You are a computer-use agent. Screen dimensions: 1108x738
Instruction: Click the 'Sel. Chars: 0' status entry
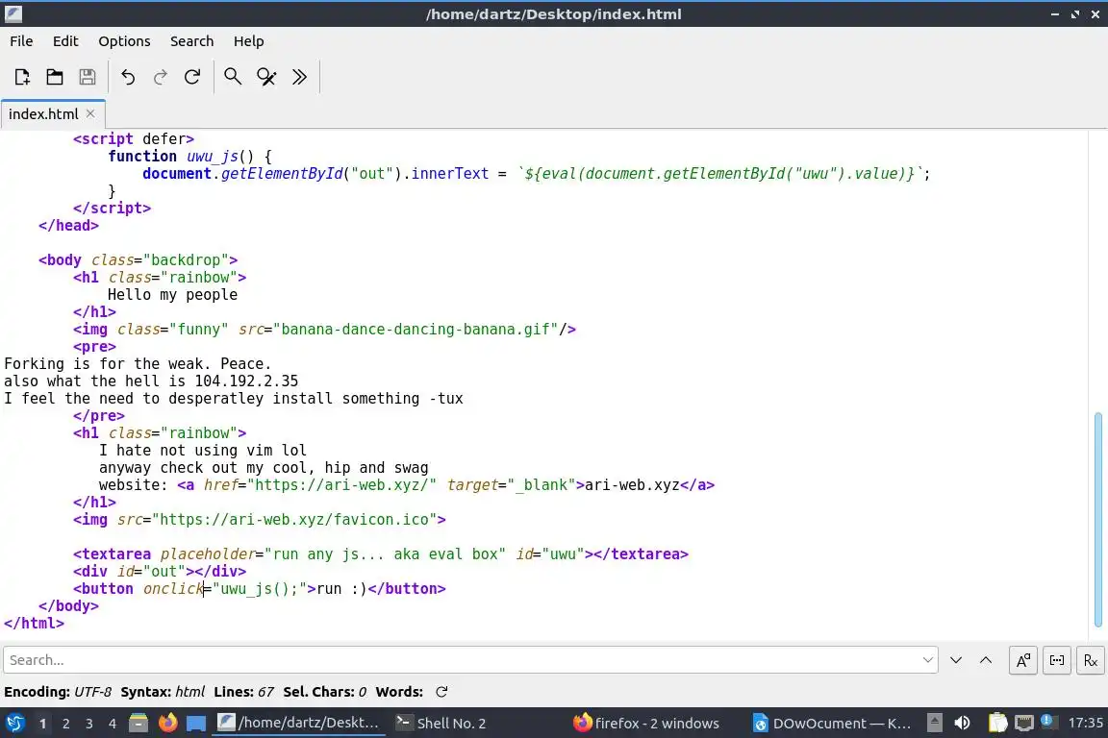(325, 691)
